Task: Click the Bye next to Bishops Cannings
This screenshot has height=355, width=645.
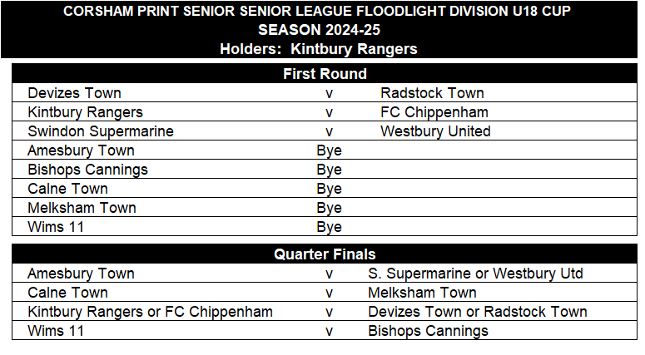Action: click(x=329, y=170)
